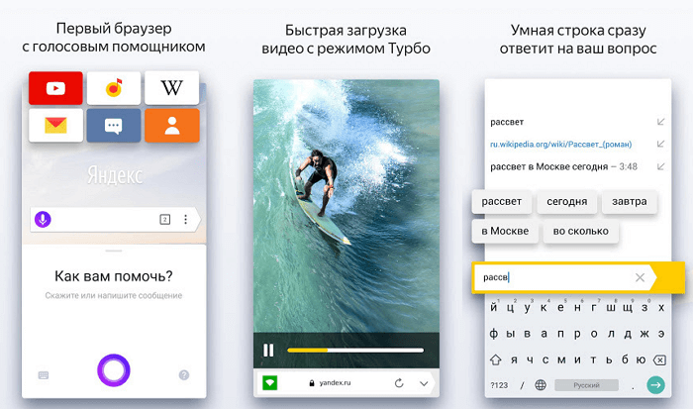Click the question mark help icon

pos(184,374)
